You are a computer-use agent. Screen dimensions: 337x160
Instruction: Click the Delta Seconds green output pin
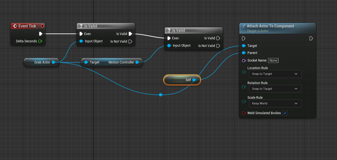[x=40, y=41]
